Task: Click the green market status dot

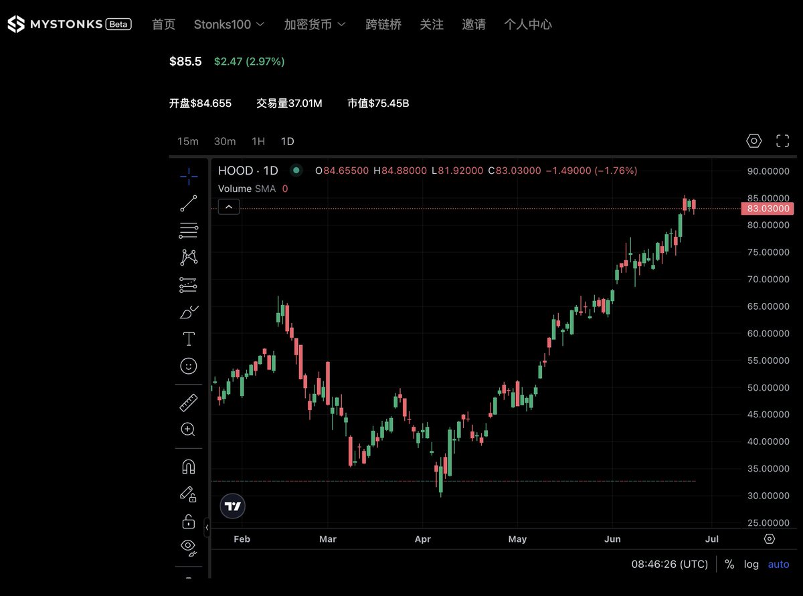Action: (x=296, y=171)
